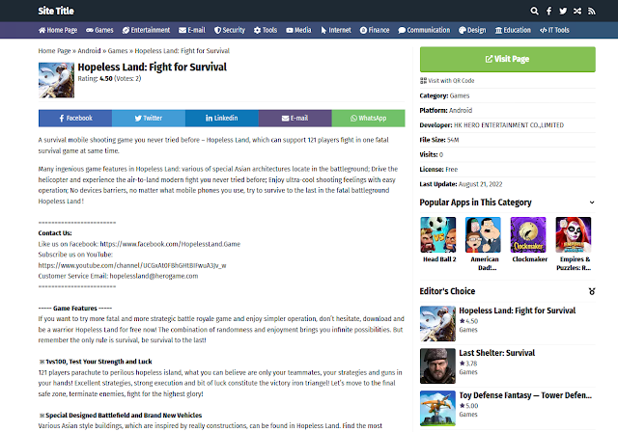Open the YouTube channel URL link
Screen dimensions: 618x432
[x=132, y=265]
